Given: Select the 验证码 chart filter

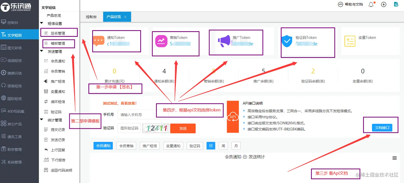Looking at the screenshot, I should [195, 146].
